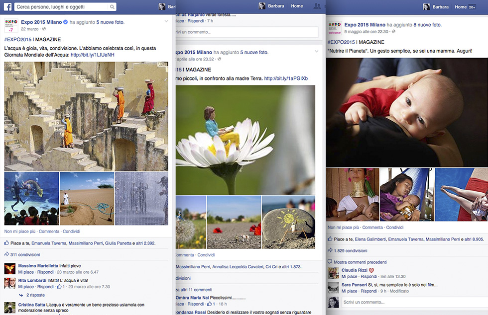This screenshot has height=315, width=488.
Task: Open post options chevron on middle post
Action: (x=317, y=51)
